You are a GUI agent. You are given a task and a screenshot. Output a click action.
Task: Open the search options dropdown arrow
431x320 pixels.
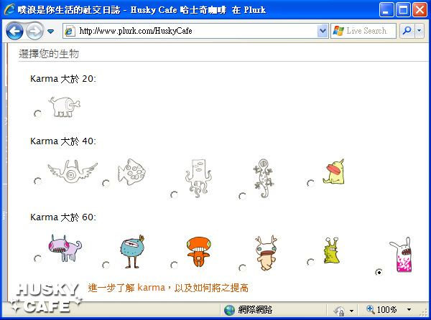[420, 31]
